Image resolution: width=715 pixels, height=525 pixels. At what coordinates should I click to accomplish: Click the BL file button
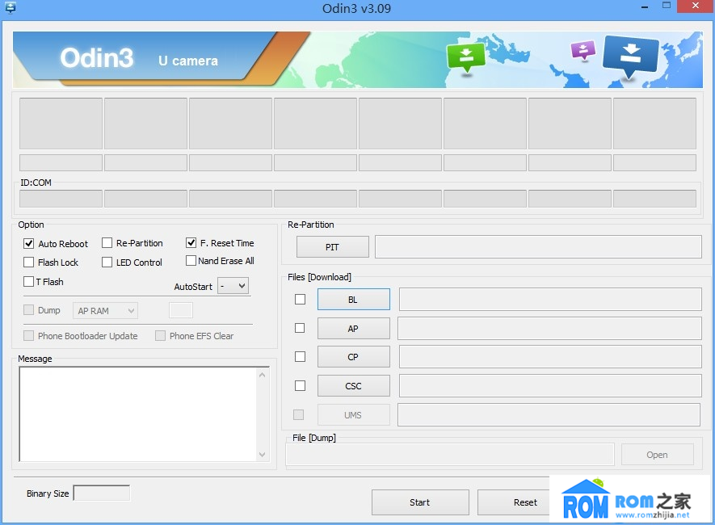353,300
